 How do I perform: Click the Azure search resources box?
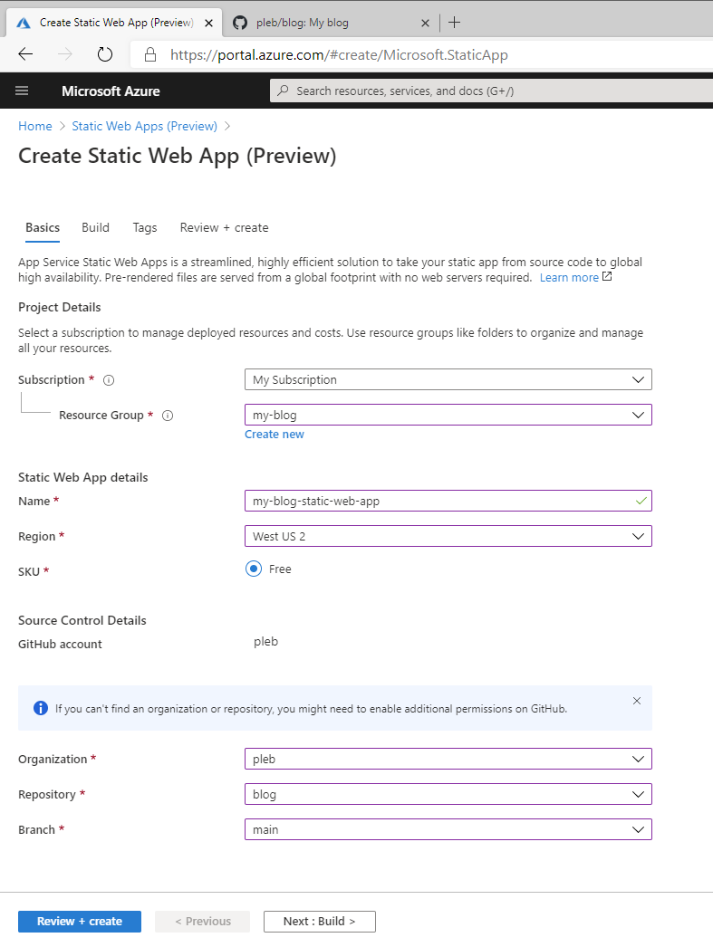point(491,91)
